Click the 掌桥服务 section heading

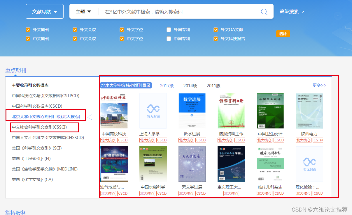pyautogui.click(x=16, y=212)
